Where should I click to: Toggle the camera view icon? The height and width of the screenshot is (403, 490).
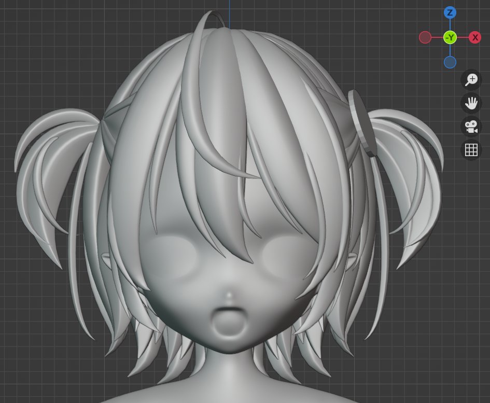(471, 127)
